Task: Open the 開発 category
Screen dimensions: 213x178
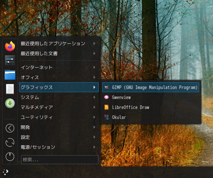Action: tap(59, 127)
